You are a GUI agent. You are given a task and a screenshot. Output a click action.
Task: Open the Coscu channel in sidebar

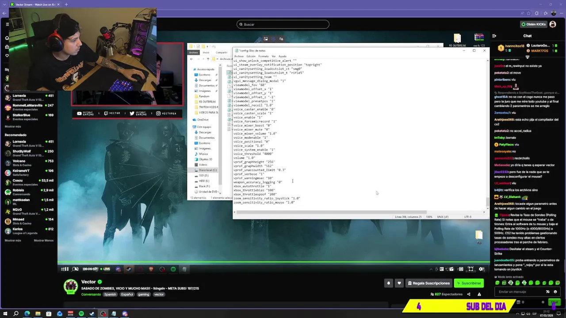(29, 182)
